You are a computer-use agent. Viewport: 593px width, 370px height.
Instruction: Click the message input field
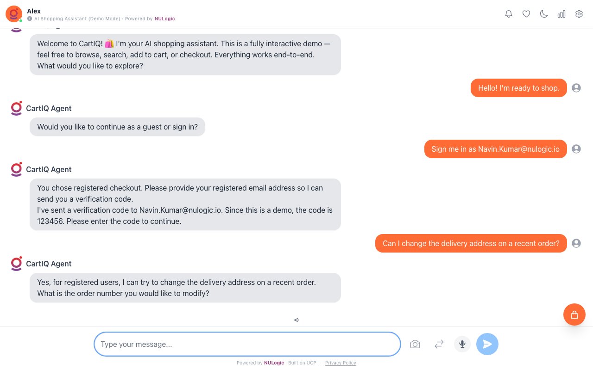[247, 344]
